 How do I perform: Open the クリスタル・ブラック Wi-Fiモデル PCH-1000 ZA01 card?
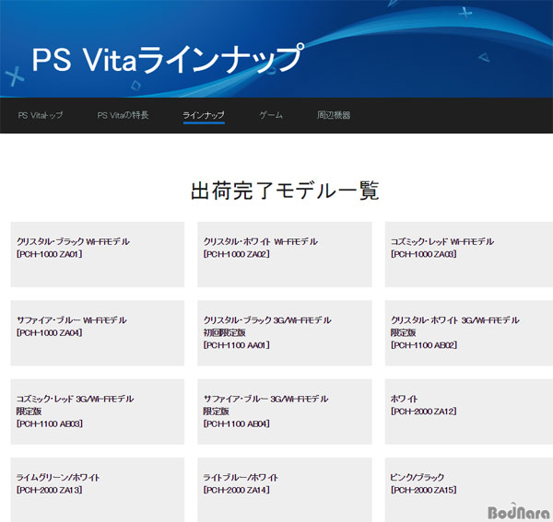[98, 254]
